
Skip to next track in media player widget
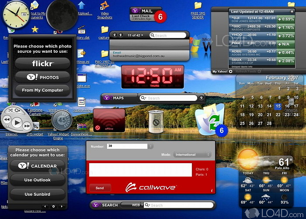point(27,126)
